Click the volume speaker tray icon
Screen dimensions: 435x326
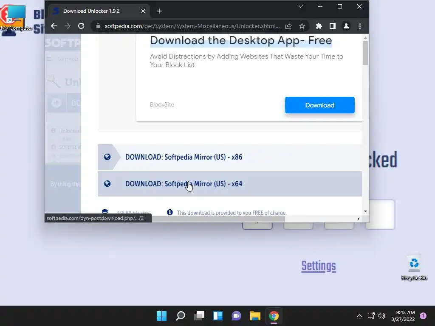point(381,316)
